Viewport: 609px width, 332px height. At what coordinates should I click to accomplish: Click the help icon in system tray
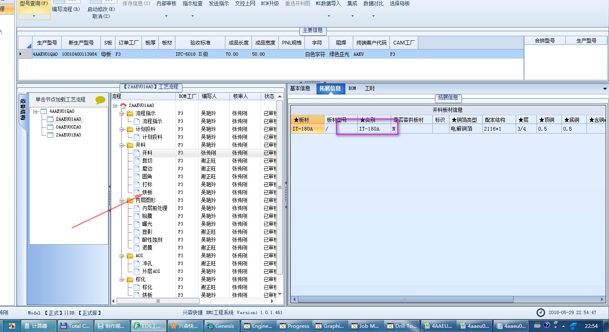[547, 325]
